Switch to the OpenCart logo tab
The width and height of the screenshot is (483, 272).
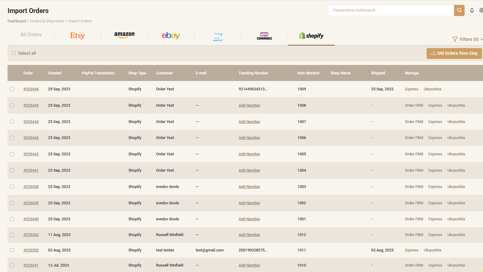point(218,37)
